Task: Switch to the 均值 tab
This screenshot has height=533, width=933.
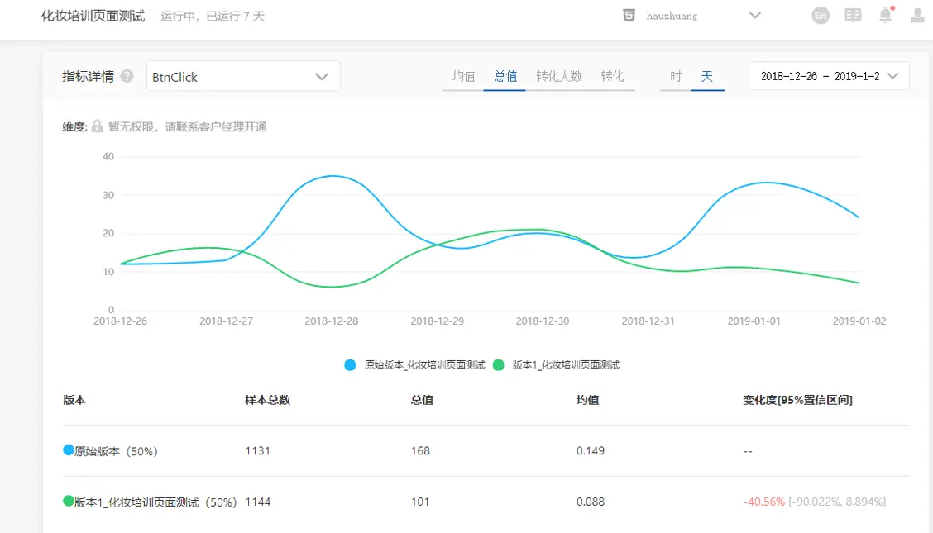Action: (x=463, y=75)
